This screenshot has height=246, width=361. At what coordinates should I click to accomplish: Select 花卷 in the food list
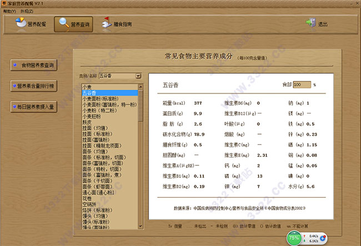(x=109, y=199)
